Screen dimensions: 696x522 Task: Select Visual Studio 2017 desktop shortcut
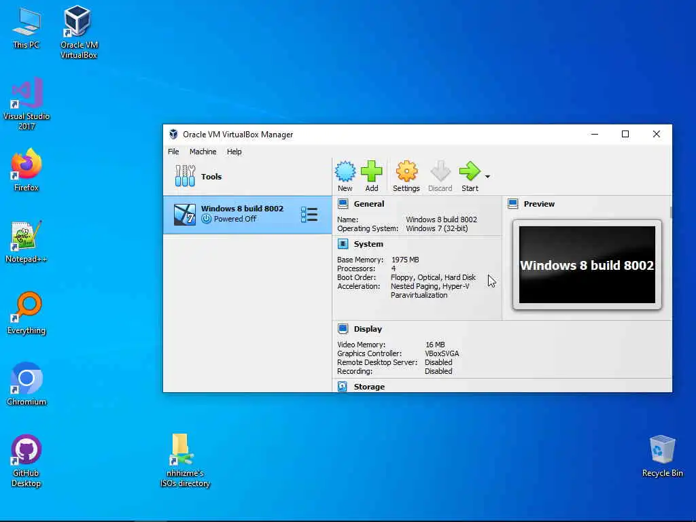(27, 104)
